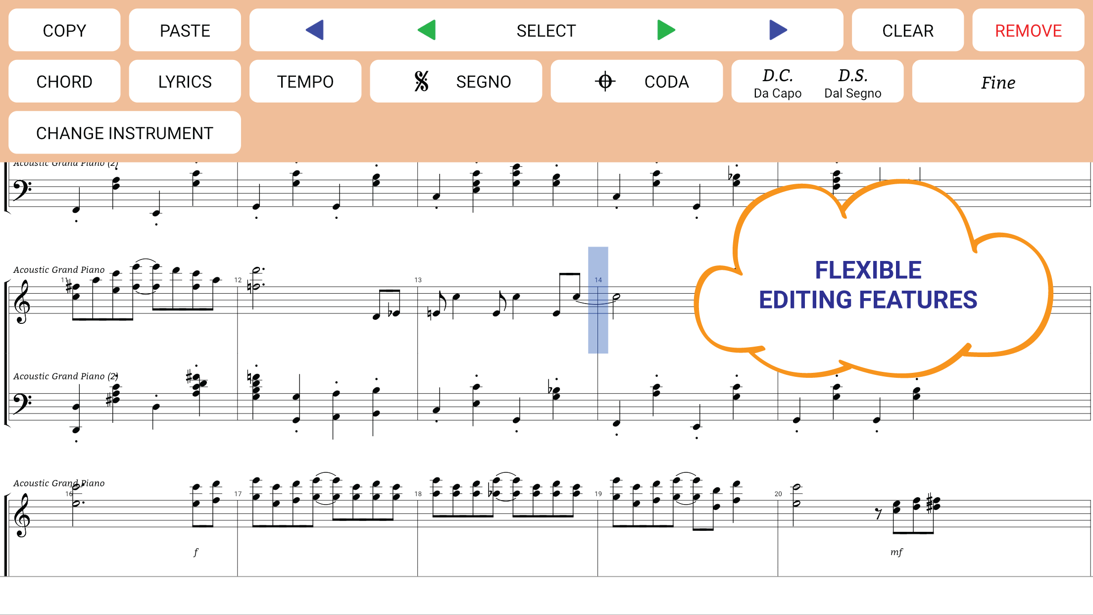This screenshot has height=615, width=1093.
Task: Open the CHANGE INSTRUMENT menu
Action: click(124, 133)
